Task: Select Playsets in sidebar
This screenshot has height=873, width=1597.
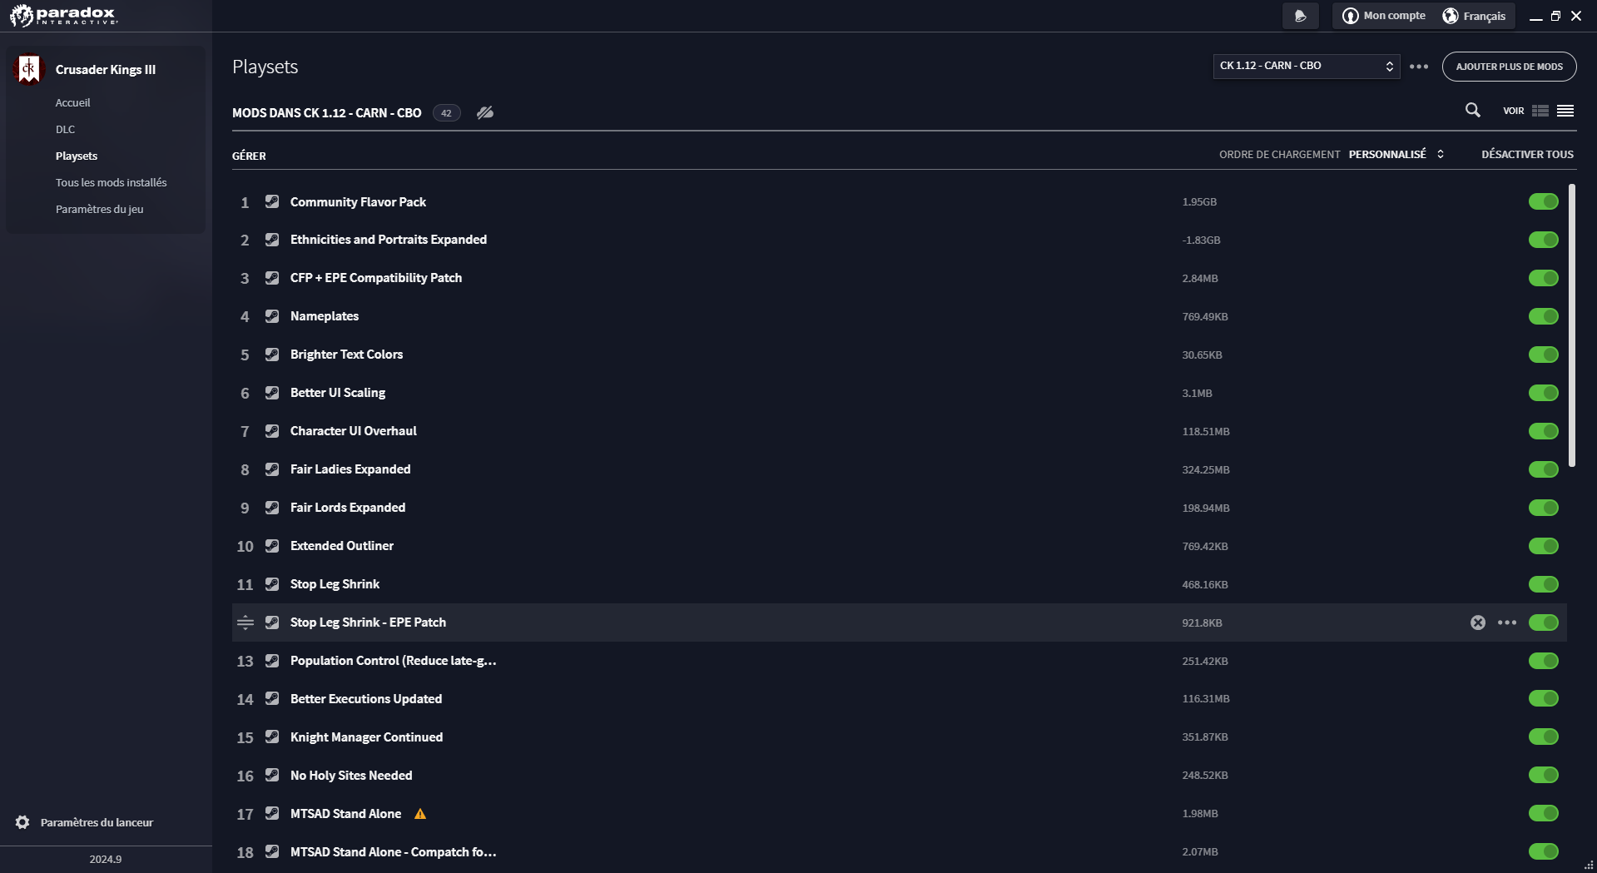Action: click(x=77, y=156)
